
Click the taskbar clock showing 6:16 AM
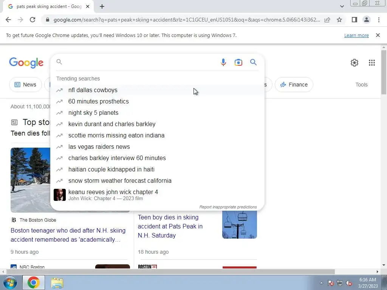[368, 283]
